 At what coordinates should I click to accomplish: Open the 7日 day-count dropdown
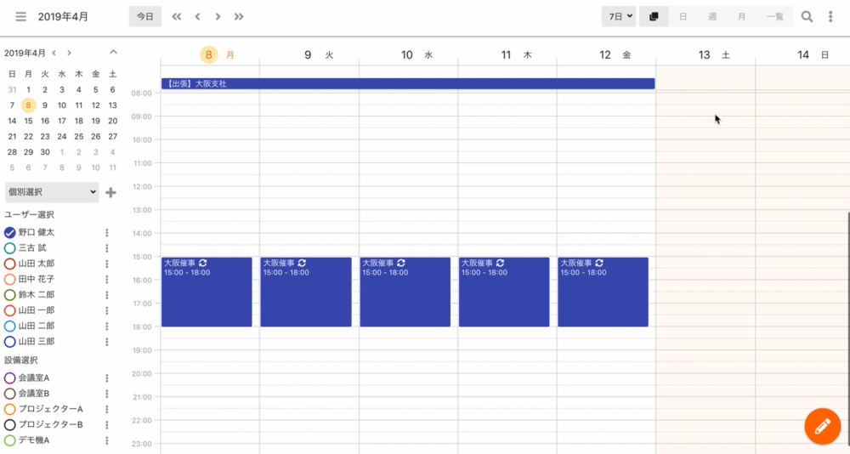pyautogui.click(x=619, y=17)
